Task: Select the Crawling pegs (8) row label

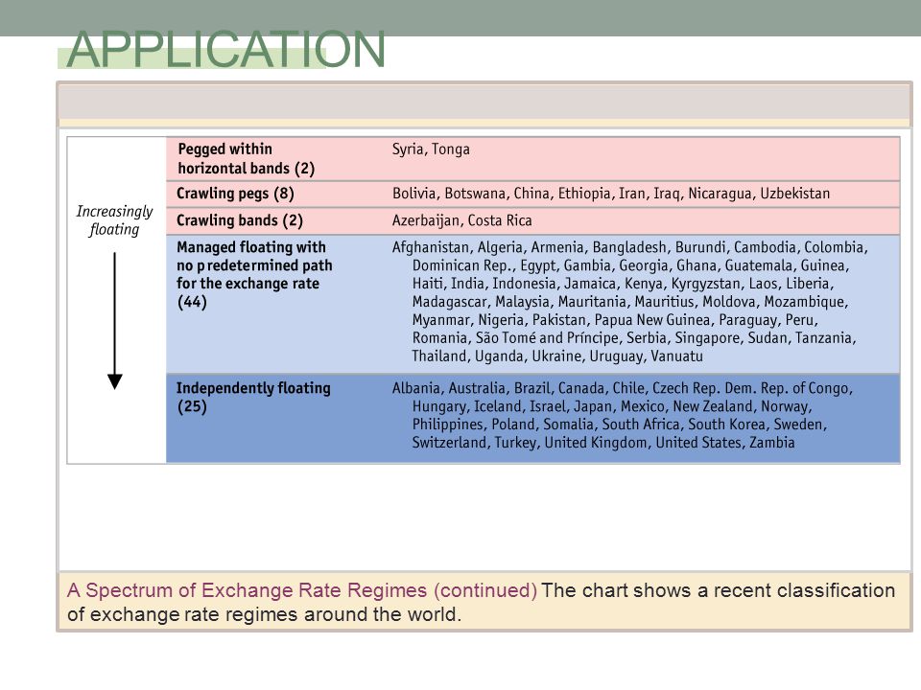Action: (235, 194)
